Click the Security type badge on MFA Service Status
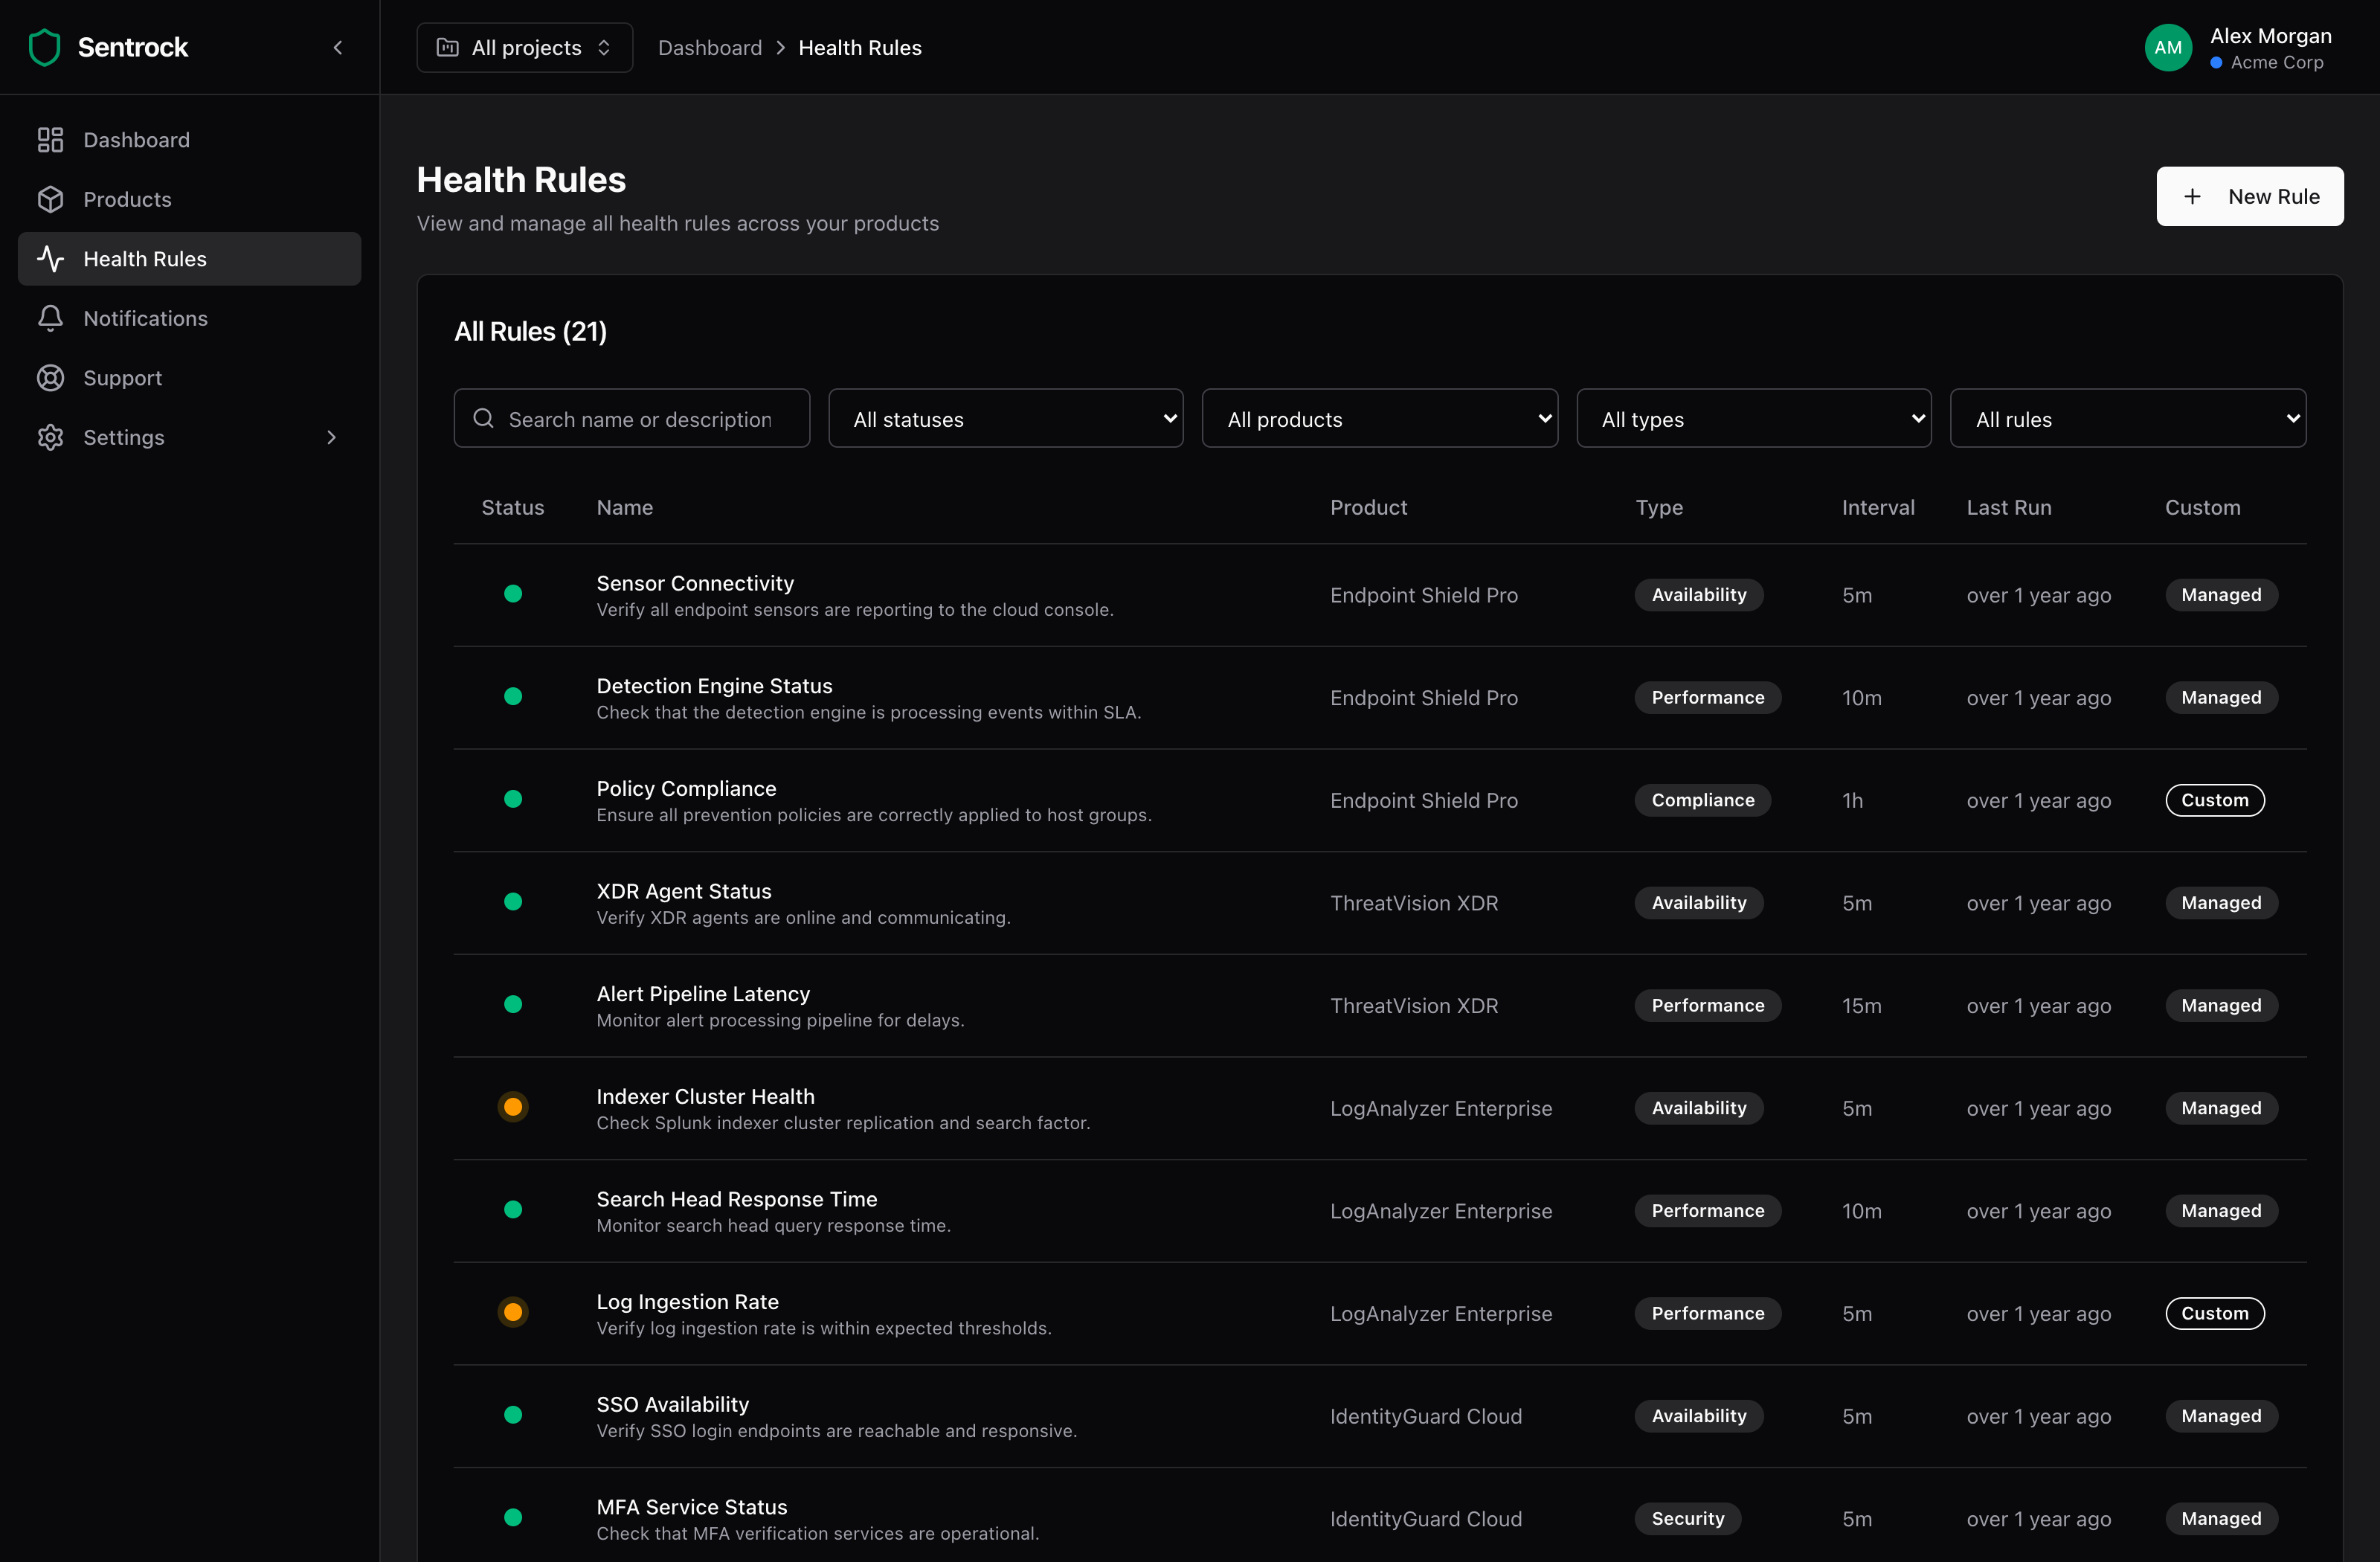Image resolution: width=2380 pixels, height=1562 pixels. (x=1687, y=1518)
